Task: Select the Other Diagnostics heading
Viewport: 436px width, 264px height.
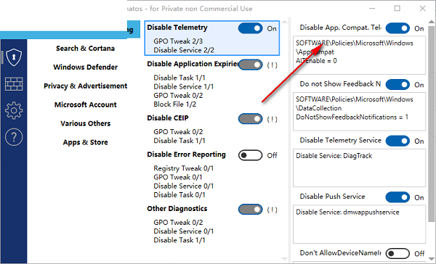Action: pyautogui.click(x=177, y=208)
